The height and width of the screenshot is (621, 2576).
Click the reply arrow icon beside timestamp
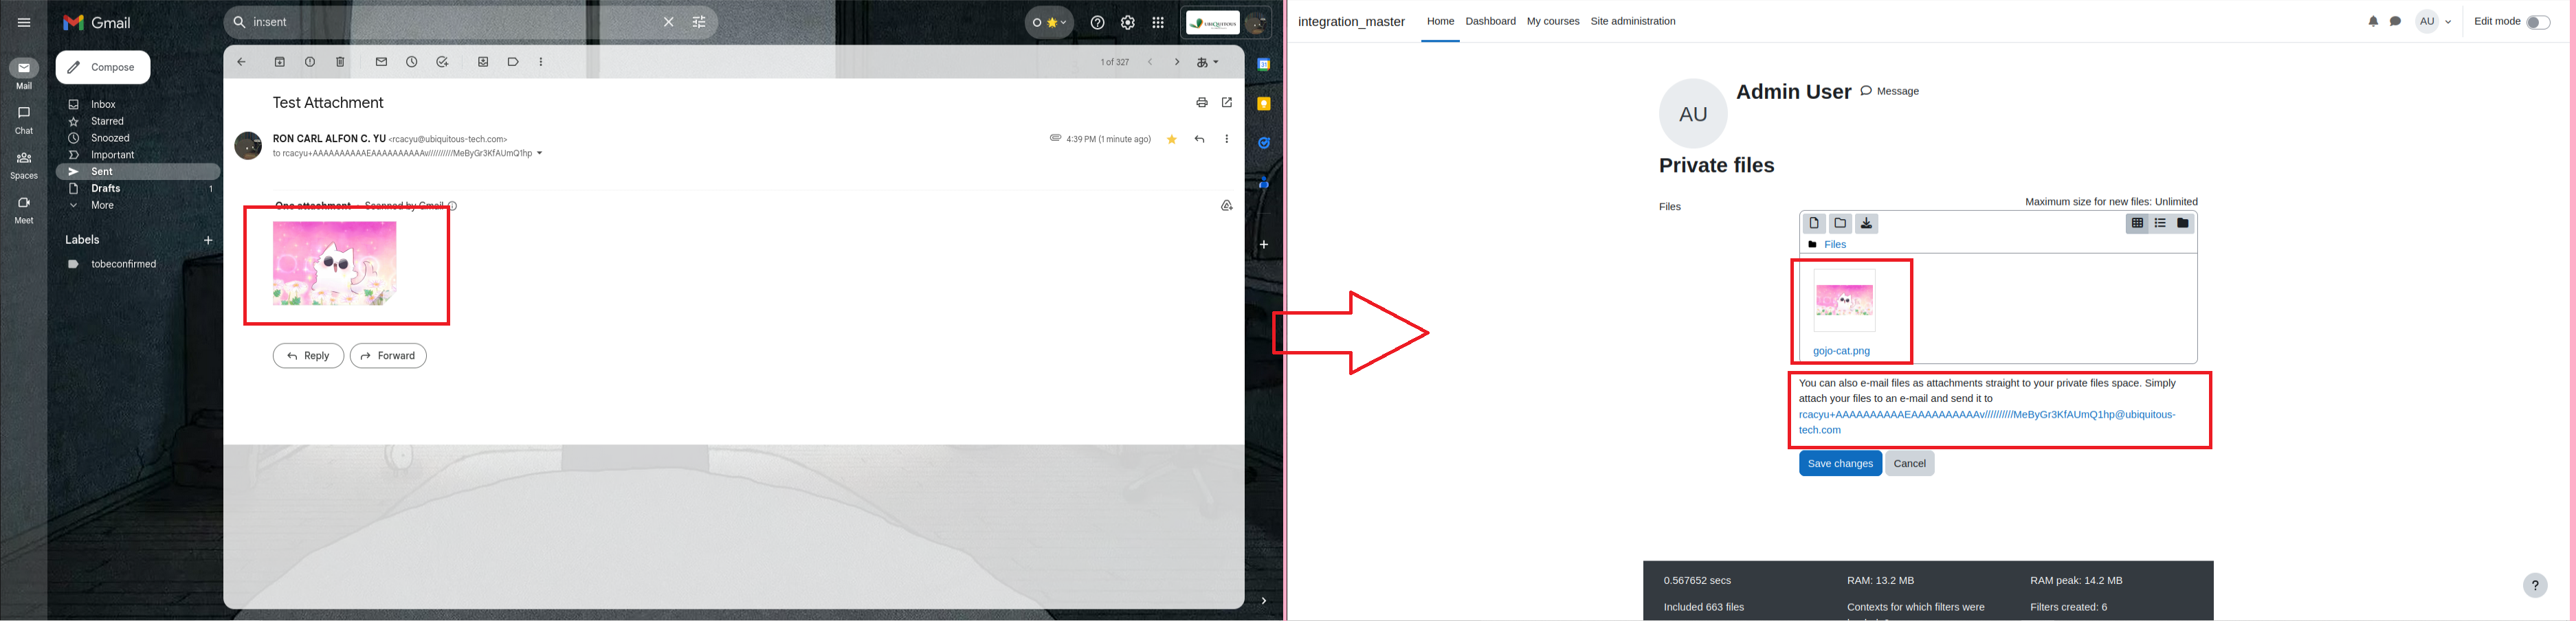click(1199, 139)
